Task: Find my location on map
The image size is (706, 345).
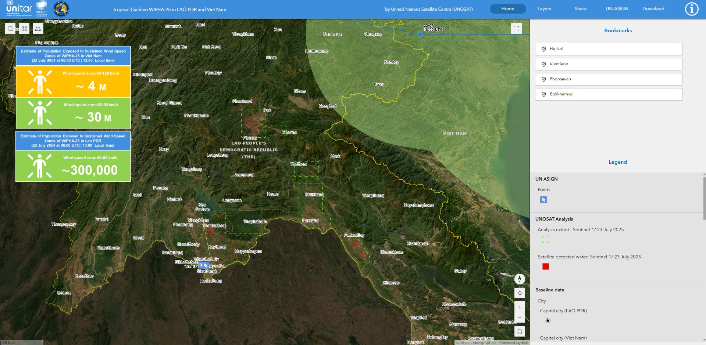Action: click(520, 293)
